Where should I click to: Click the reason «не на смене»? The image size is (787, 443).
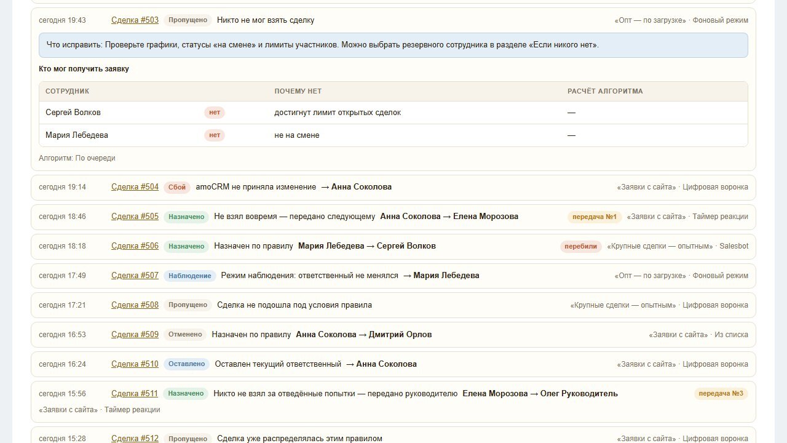coord(297,135)
